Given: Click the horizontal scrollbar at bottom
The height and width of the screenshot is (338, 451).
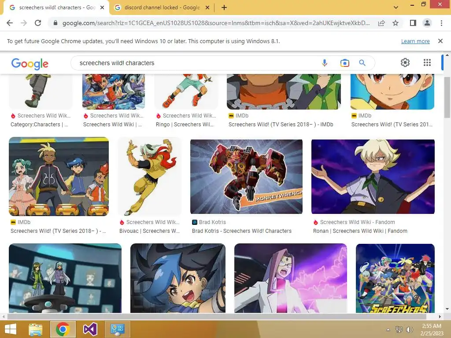Looking at the screenshot, I should pyautogui.click(x=217, y=316).
